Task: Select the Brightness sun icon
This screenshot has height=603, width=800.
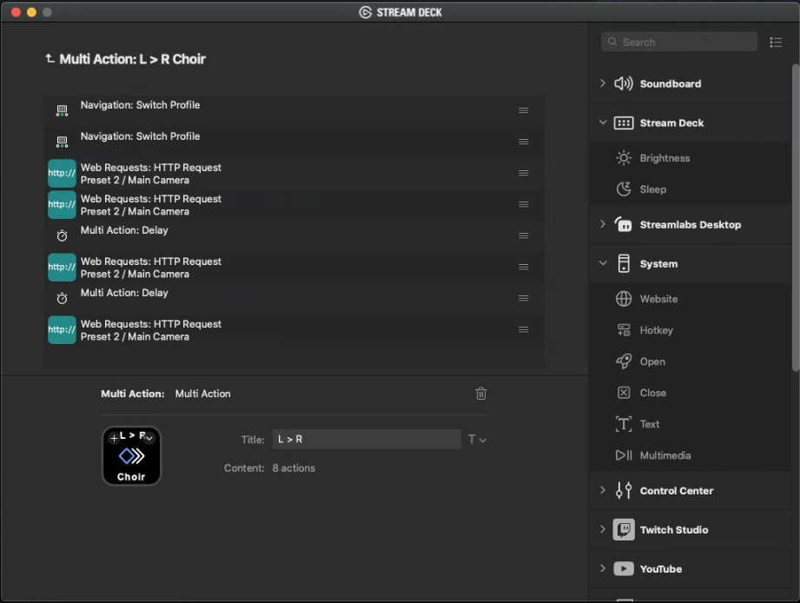Action: tap(624, 158)
